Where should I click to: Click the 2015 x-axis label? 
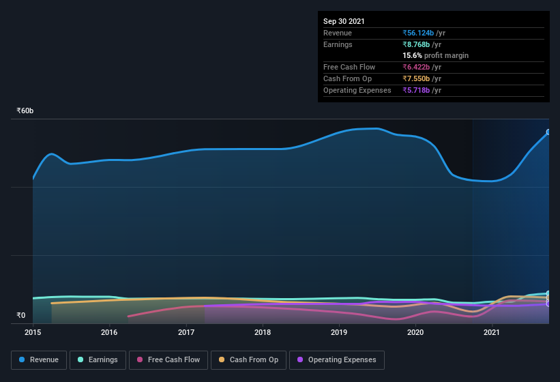[33, 332]
